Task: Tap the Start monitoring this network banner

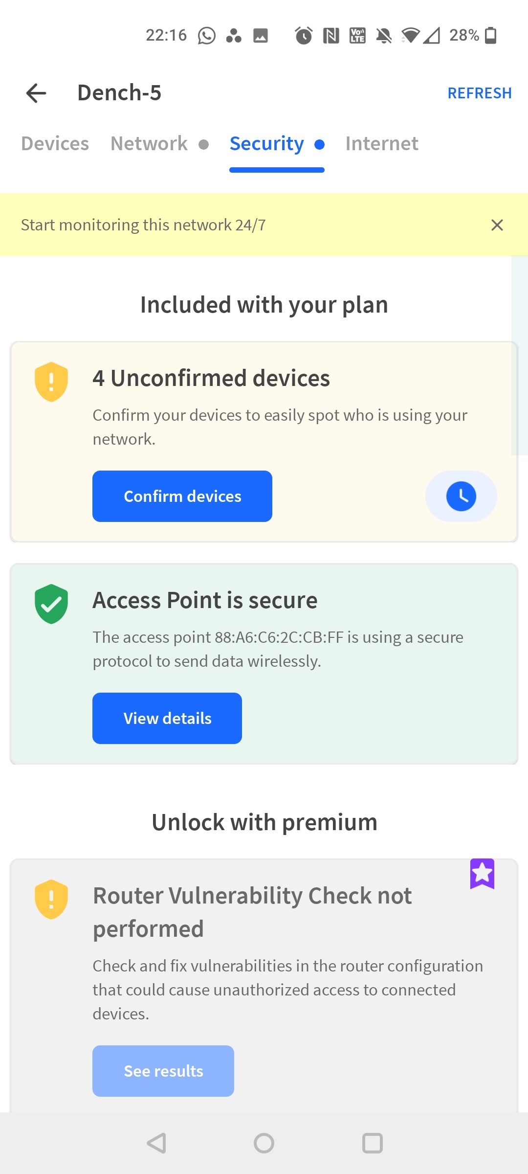Action: [143, 225]
